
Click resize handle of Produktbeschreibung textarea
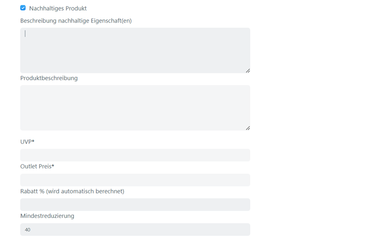pos(248,128)
